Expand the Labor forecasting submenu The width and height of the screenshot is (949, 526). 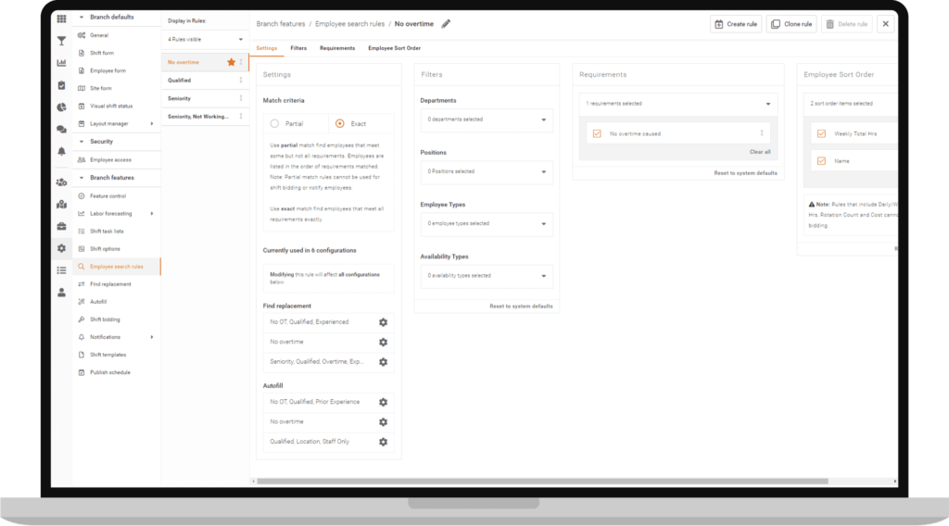click(x=152, y=213)
